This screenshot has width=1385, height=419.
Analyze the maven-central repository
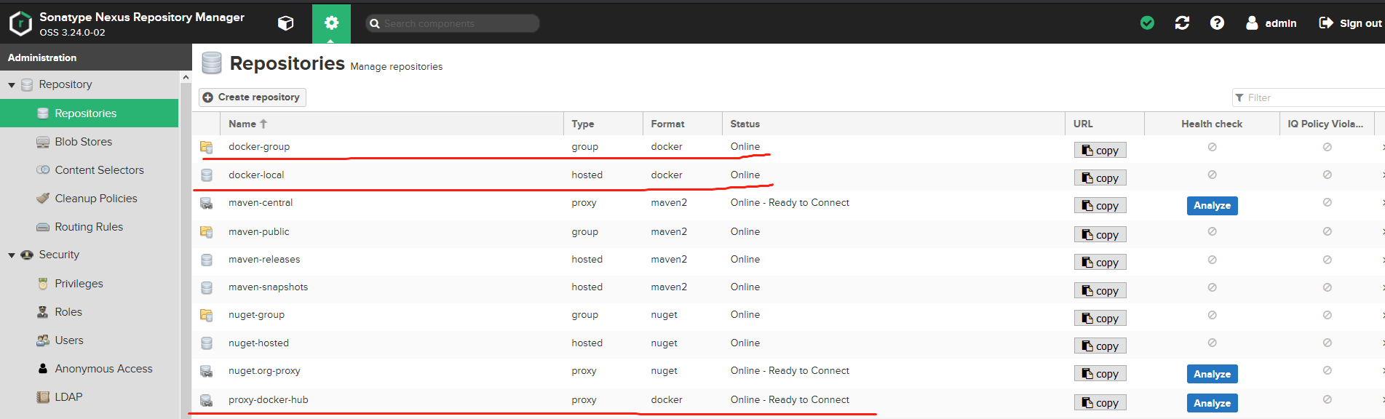1212,206
